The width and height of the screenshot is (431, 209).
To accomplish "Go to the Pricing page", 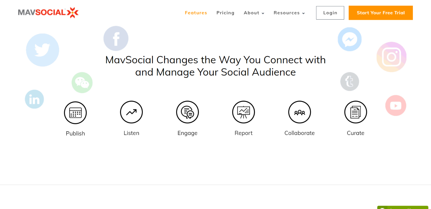I will [x=225, y=13].
